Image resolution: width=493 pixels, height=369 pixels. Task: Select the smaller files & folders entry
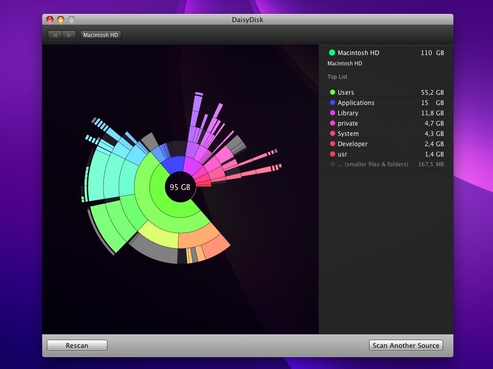pos(386,164)
